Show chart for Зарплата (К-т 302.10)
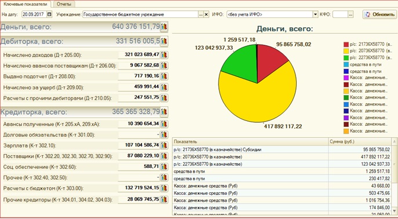The image size is (398, 219). [164, 145]
